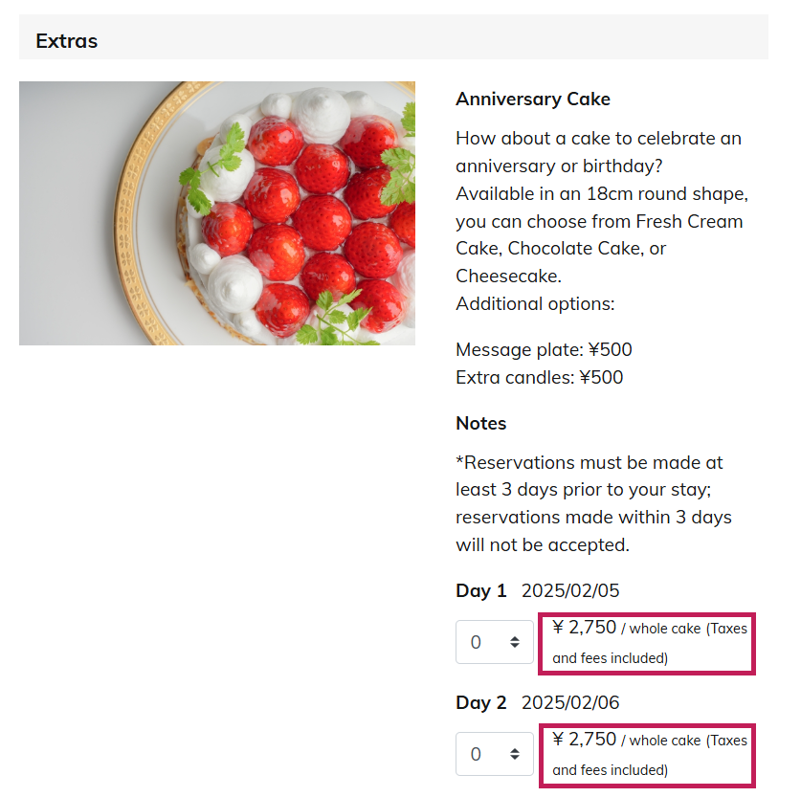
Task: Click the Day 1 label
Action: (x=480, y=590)
